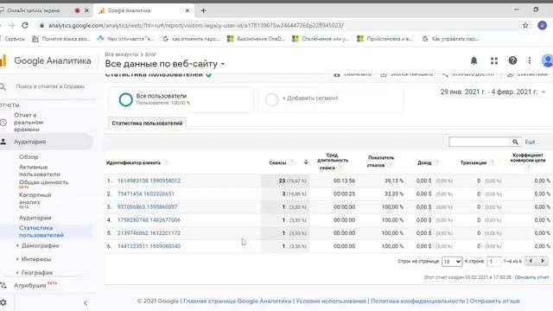Close the Google Аналитика browser tab

tap(188, 10)
